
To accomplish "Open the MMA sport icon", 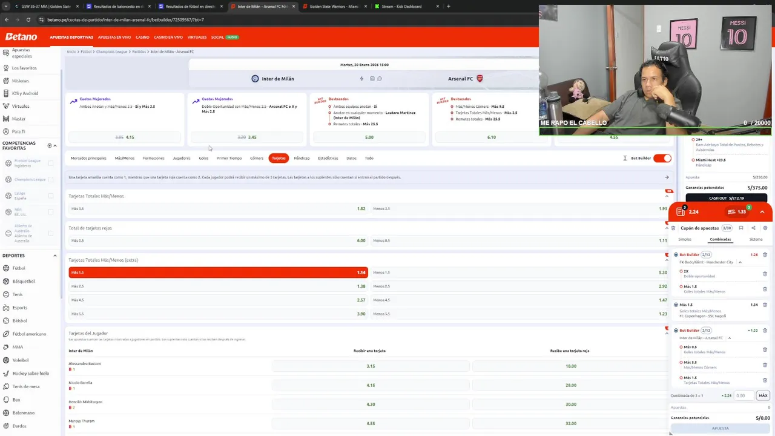I will pos(7,347).
